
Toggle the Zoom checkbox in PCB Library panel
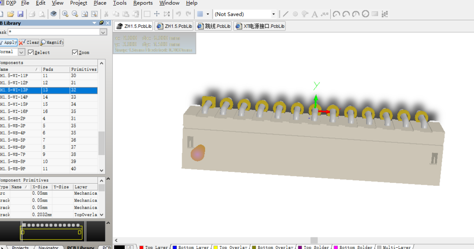pos(75,52)
